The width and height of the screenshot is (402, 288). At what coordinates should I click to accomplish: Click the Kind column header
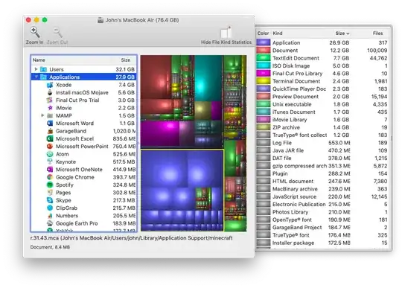[x=278, y=33]
